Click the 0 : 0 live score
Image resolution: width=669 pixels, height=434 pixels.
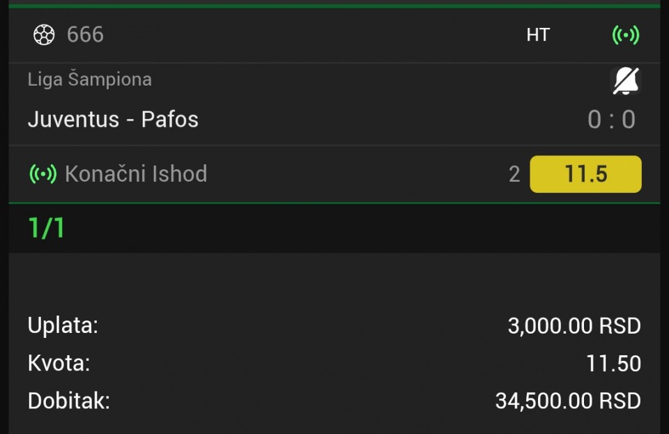(x=611, y=120)
